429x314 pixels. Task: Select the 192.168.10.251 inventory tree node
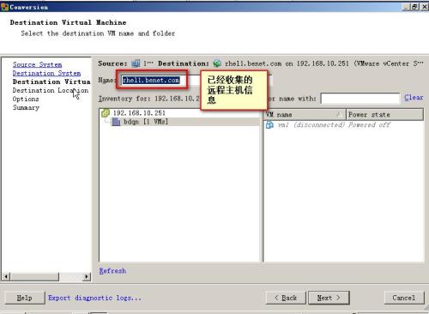click(139, 113)
